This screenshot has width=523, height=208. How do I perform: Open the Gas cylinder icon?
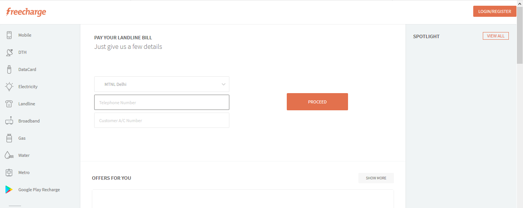coord(9,138)
